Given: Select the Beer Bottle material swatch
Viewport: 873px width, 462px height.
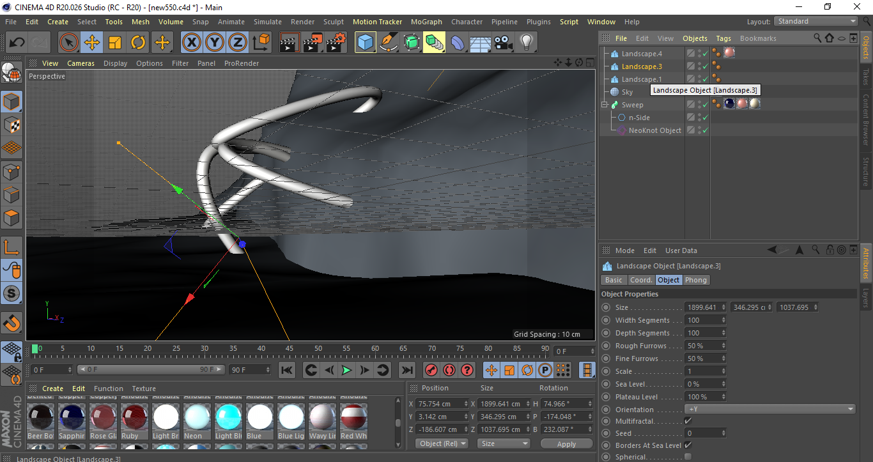Looking at the screenshot, I should click(40, 417).
